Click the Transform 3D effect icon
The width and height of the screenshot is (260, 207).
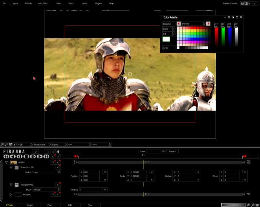pos(16,167)
